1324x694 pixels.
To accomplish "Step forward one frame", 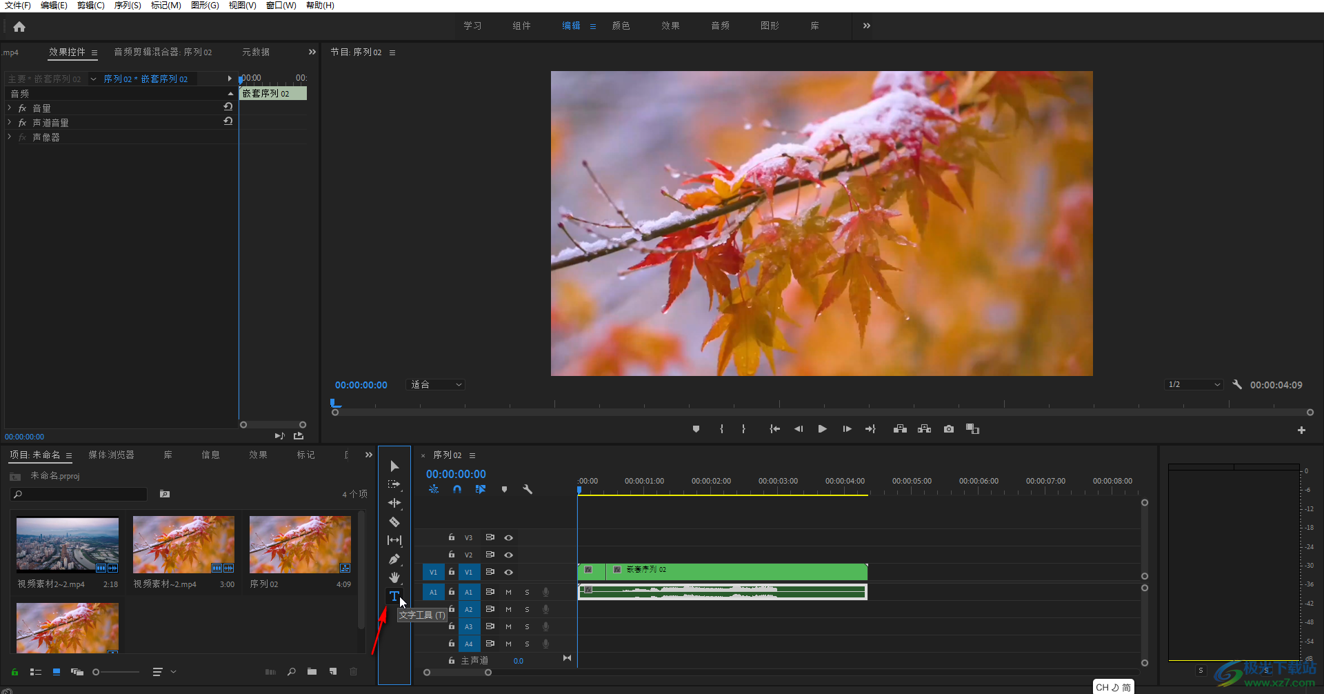I will pyautogui.click(x=847, y=429).
